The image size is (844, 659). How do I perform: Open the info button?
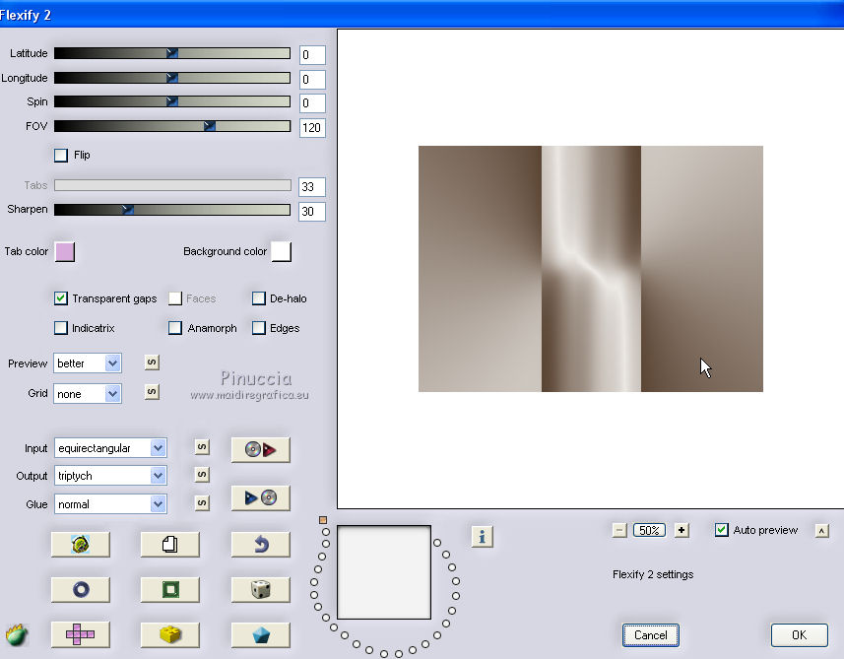483,537
